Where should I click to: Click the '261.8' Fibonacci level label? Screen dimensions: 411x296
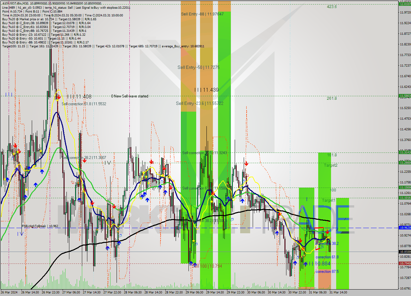click(x=332, y=98)
